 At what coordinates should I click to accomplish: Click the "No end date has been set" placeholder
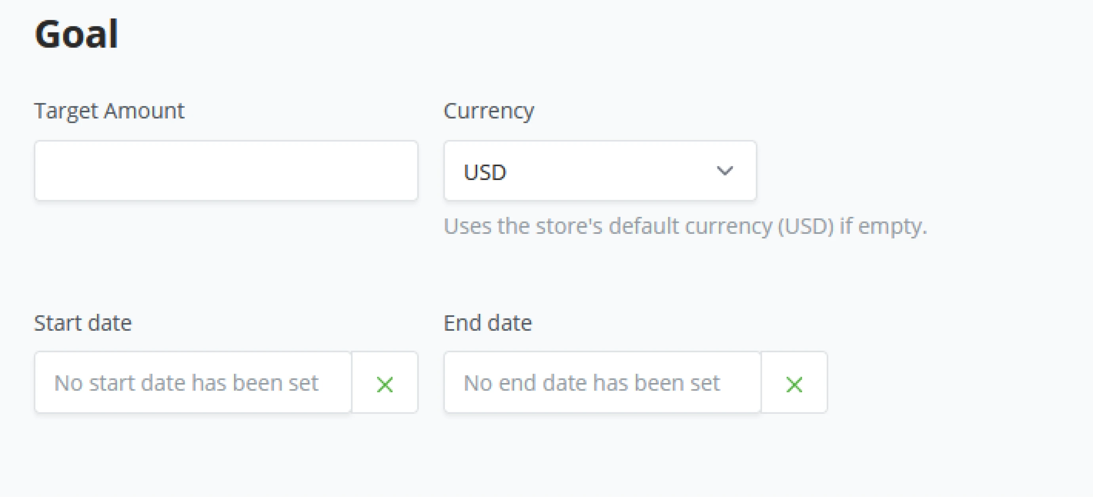(592, 383)
